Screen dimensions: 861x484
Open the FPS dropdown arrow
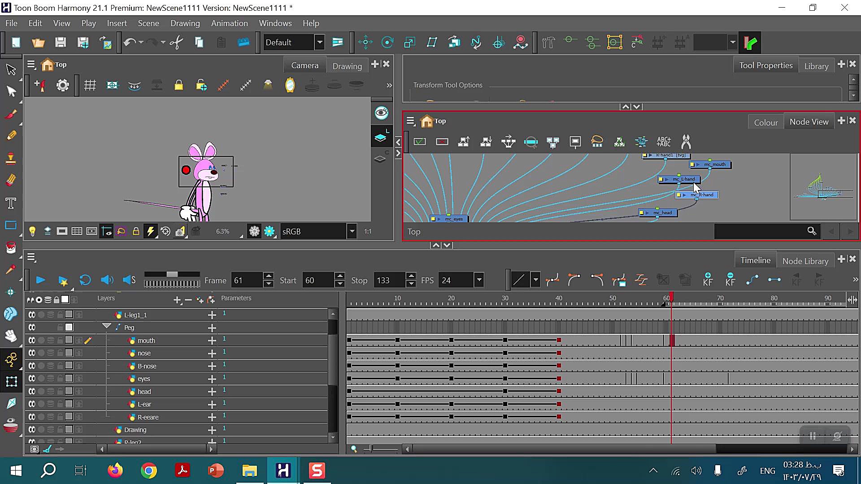tap(479, 280)
